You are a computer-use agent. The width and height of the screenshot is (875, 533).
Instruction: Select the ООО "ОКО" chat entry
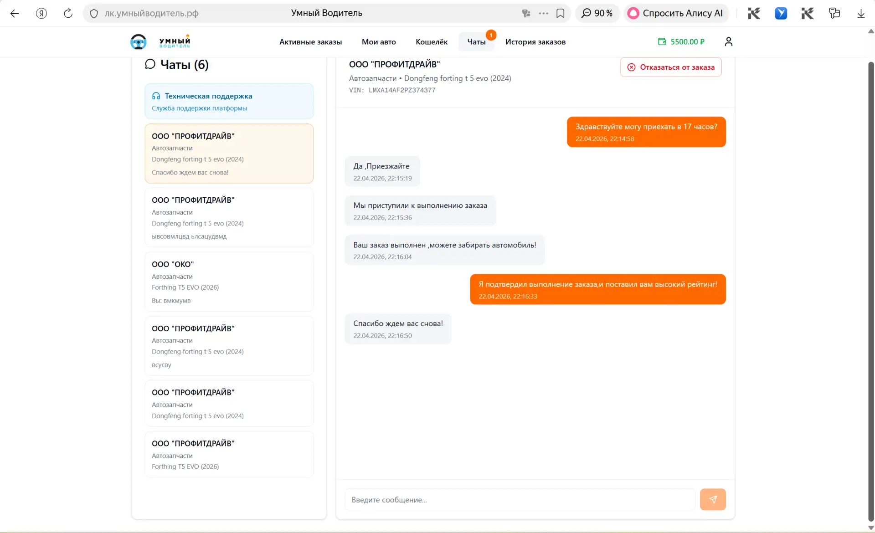(x=229, y=282)
